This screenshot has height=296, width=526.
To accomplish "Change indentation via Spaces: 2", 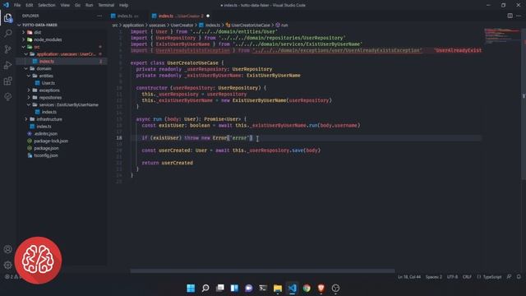I will point(433,277).
